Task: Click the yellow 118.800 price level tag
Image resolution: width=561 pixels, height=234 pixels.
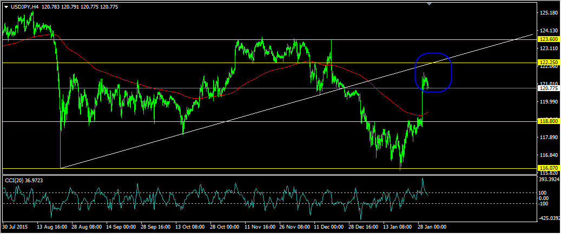Action: (x=548, y=121)
